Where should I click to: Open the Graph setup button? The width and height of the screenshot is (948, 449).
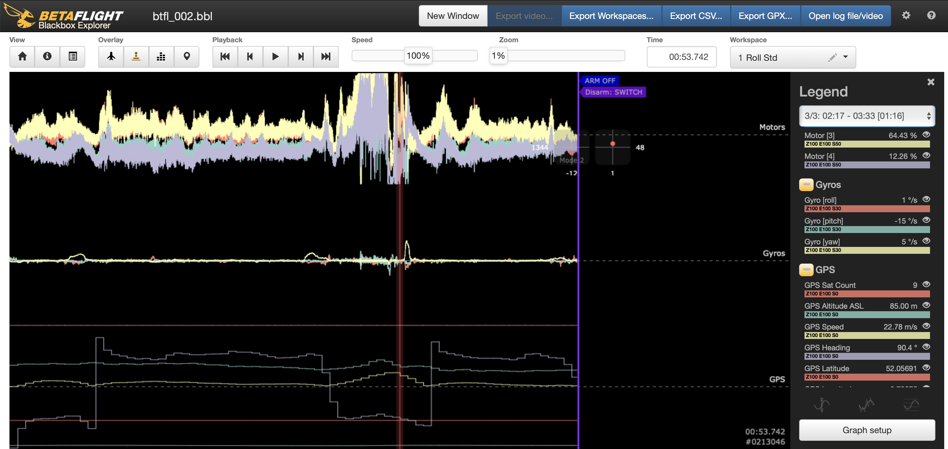tap(867, 430)
